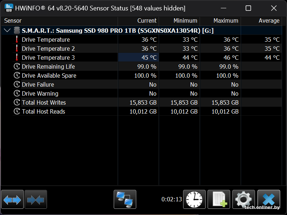287x215 pixels.
Task: Click the blue X close sensors button
Action: click(269, 200)
